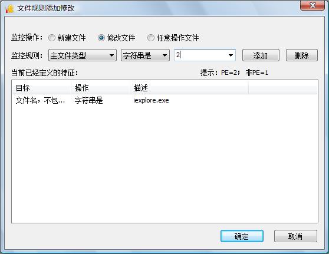The width and height of the screenshot is (329, 254).
Task: Open the 字符串是 dropdown
Action: coord(145,55)
